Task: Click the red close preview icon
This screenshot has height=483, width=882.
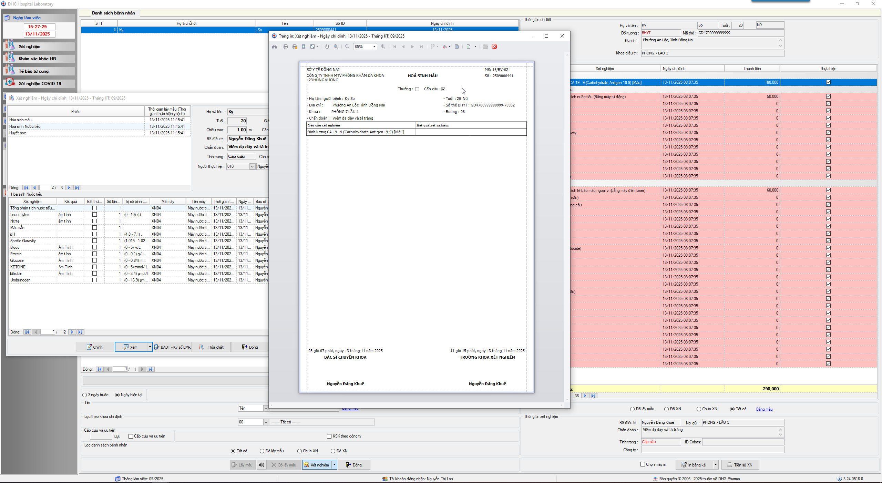Action: [x=494, y=47]
